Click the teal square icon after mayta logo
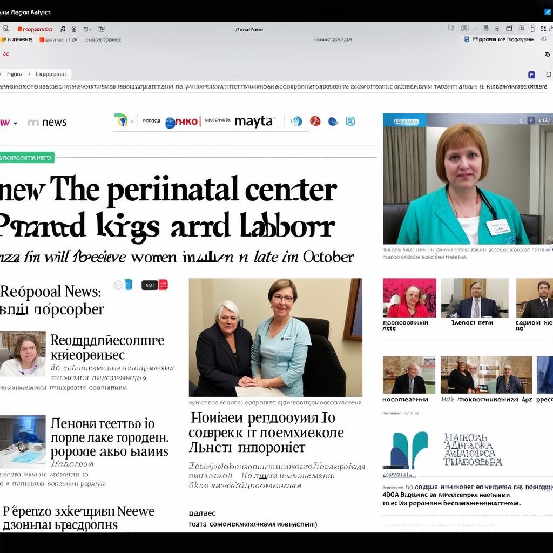 (350, 121)
